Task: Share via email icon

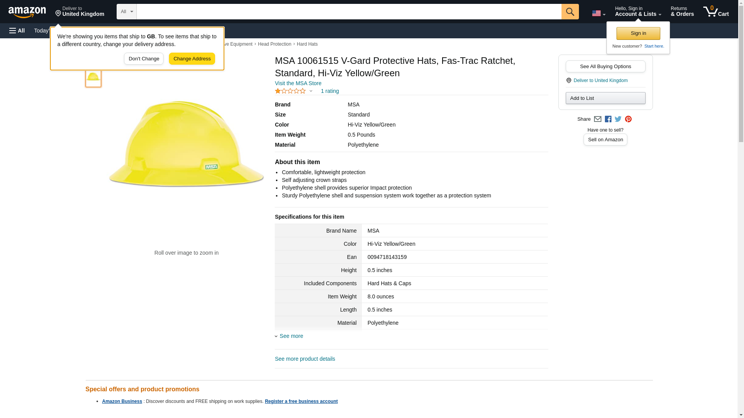Action: click(598, 119)
